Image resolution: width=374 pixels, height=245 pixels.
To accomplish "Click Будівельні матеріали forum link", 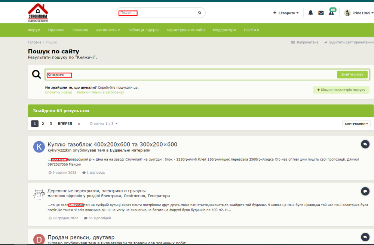I will (x=130, y=150).
